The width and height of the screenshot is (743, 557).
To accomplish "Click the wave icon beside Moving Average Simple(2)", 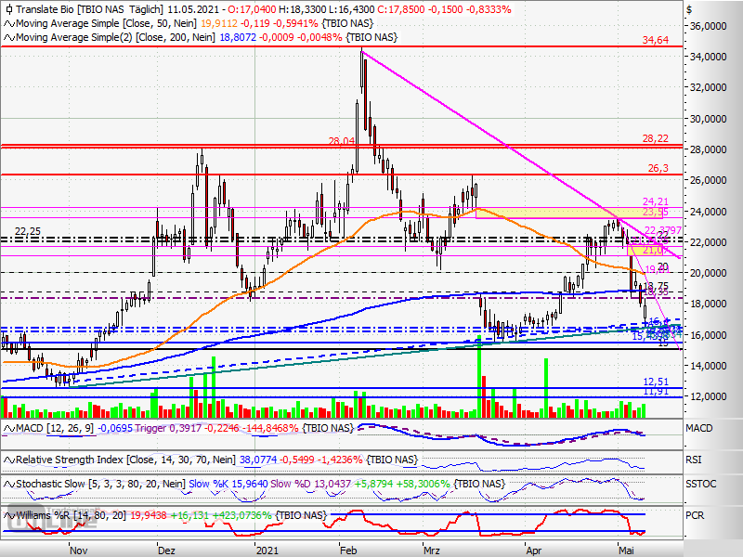I will (x=9, y=37).
